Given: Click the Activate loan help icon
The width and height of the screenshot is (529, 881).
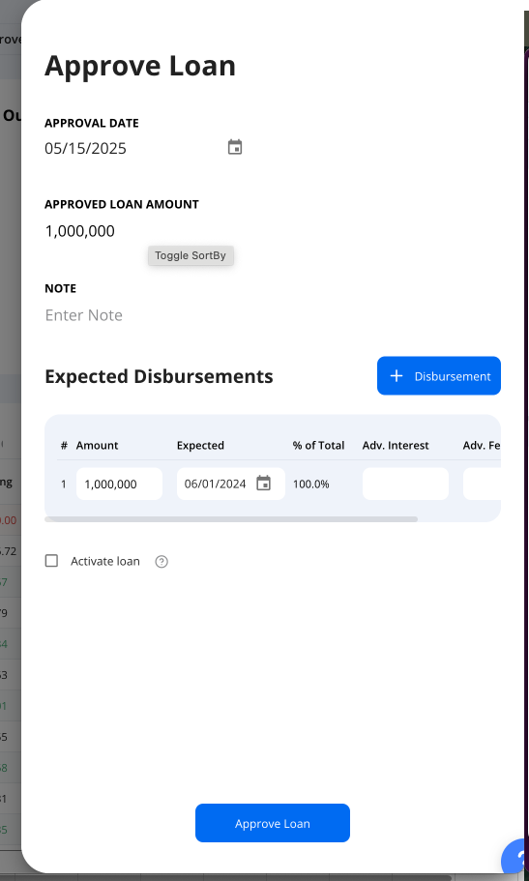Looking at the screenshot, I should pos(162,561).
